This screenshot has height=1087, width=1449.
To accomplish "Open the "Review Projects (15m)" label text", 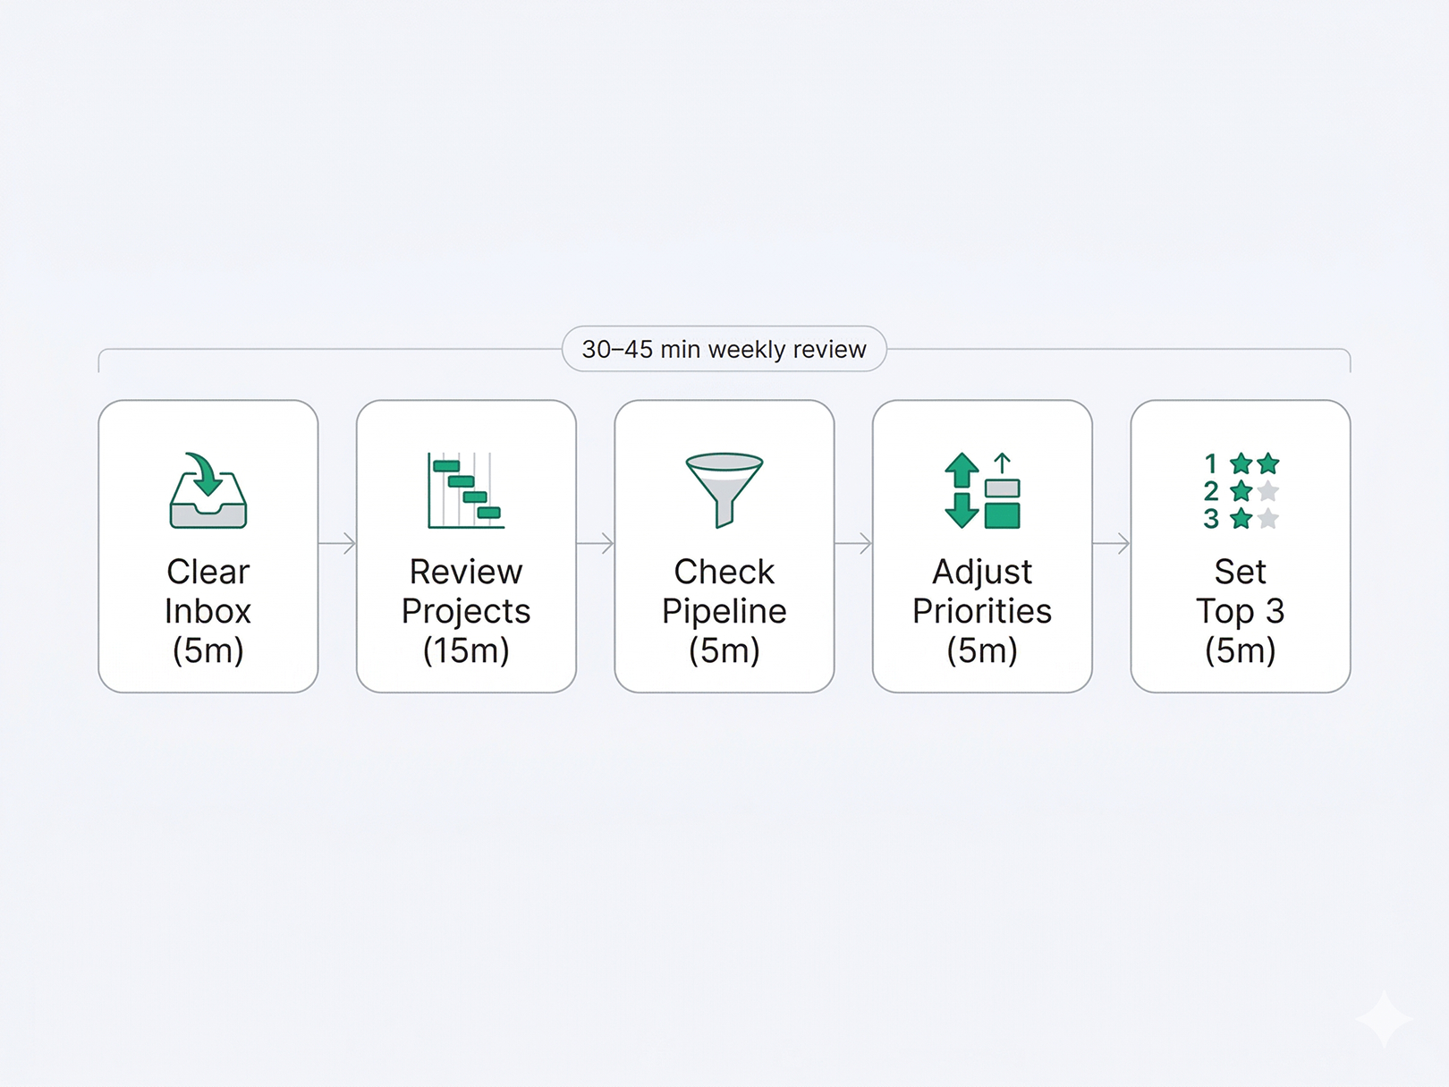I will 466,611.
